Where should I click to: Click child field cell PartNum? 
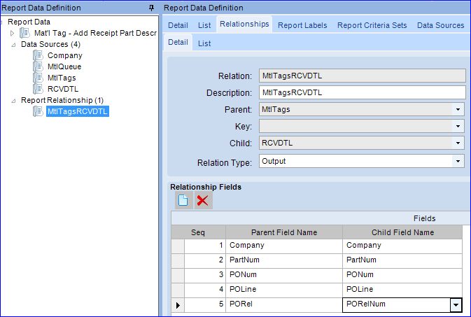(402, 260)
